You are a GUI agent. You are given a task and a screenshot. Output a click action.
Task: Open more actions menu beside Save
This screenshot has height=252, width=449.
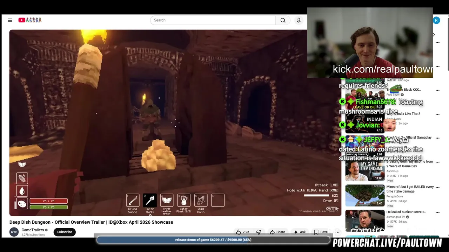coord(337,232)
